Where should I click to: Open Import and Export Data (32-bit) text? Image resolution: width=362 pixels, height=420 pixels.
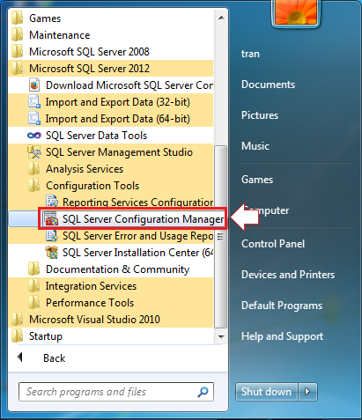click(x=118, y=102)
